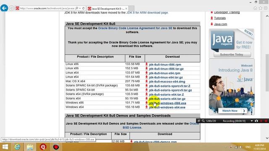Download jdk-8u5-macosx-x64.dmg
Screen dimensions: 269x151
tap(167, 82)
